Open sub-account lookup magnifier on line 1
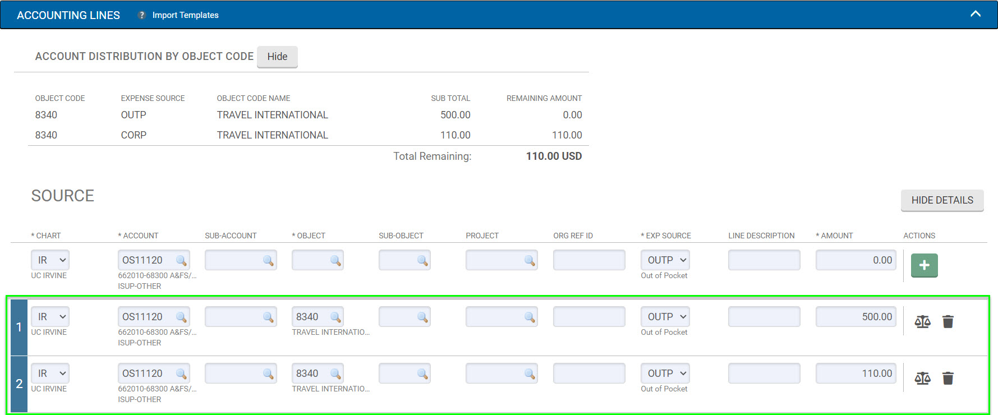This screenshot has width=998, height=415. click(x=268, y=317)
